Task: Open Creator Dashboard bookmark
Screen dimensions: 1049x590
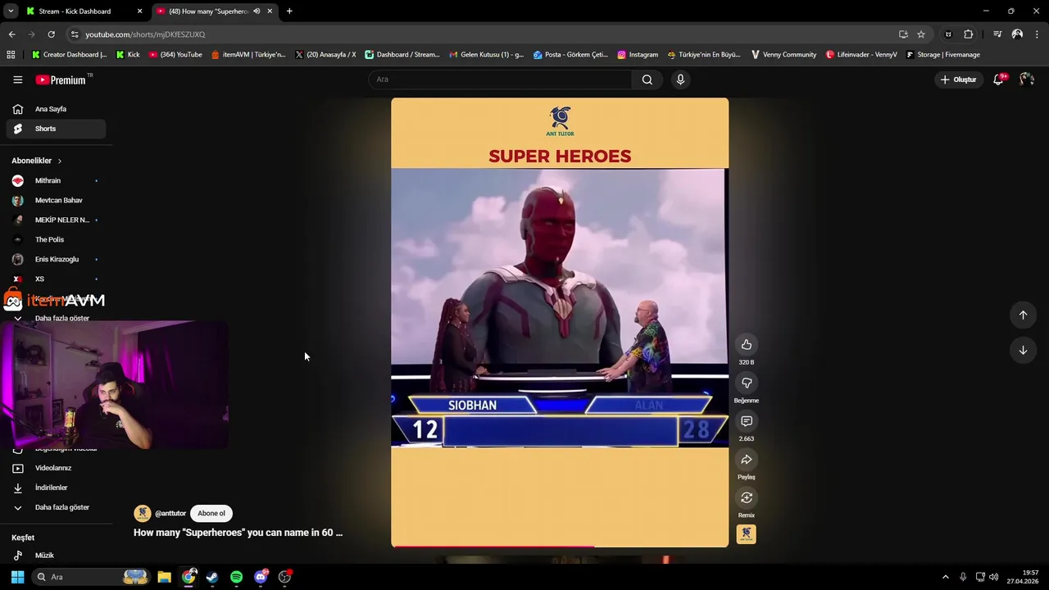Action: coord(69,55)
